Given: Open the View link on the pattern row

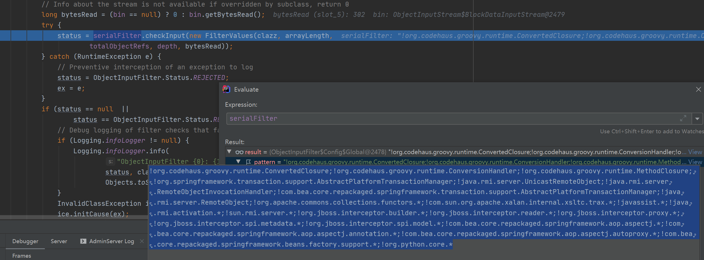Looking at the screenshot, I should pyautogui.click(x=695, y=162).
